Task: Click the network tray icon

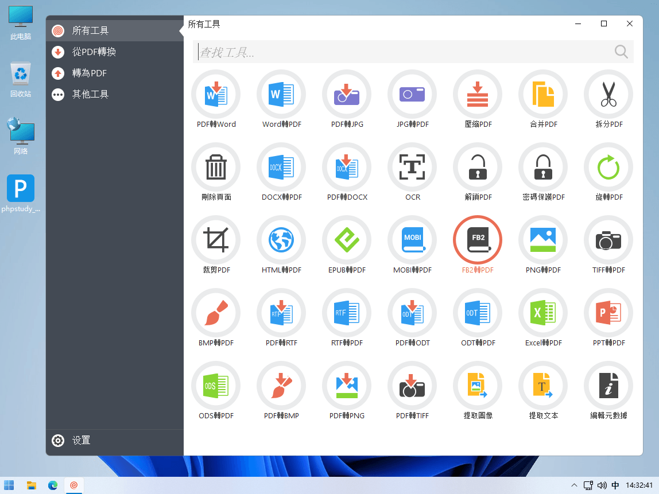Action: point(588,485)
